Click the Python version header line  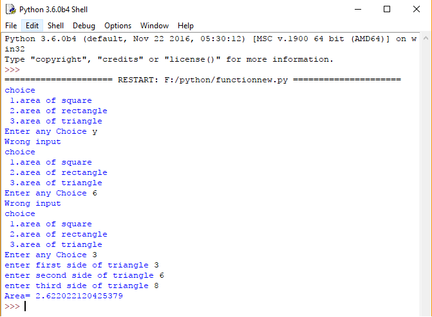pyautogui.click(x=193, y=39)
